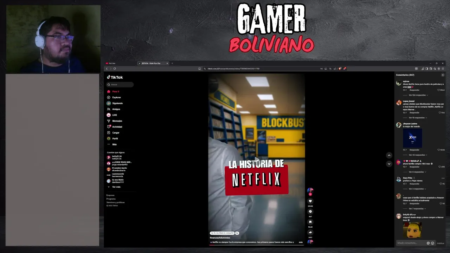The height and width of the screenshot is (253, 450).
Task: Open Términos y políticas link
Action: (115, 202)
